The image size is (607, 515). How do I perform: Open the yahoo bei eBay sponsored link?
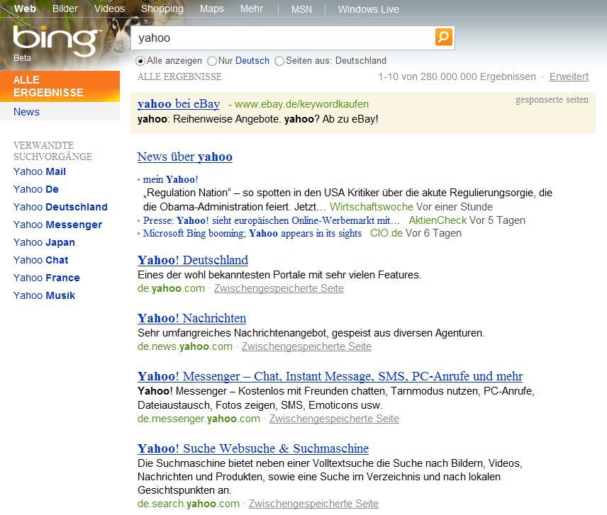pos(179,103)
